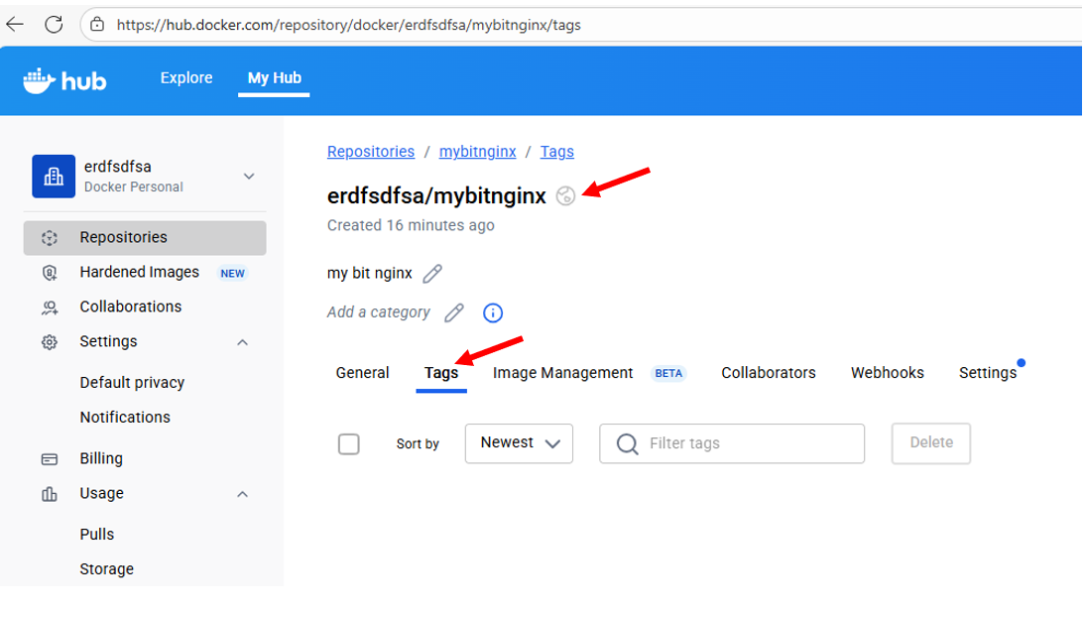Image resolution: width=1086 pixels, height=617 pixels.
Task: Switch to the General tab
Action: pyautogui.click(x=362, y=373)
